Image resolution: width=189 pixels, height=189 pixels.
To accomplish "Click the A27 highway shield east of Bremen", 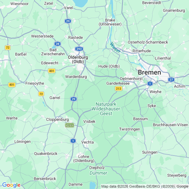I will click(171, 80).
